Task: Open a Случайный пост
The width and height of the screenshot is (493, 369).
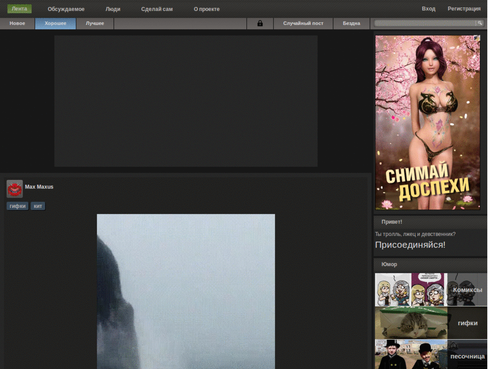Action: coord(303,24)
